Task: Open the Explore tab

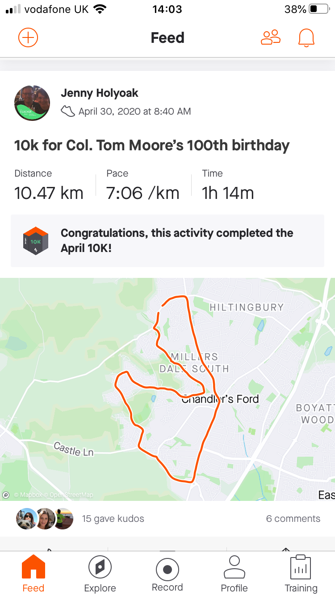Action: click(100, 573)
